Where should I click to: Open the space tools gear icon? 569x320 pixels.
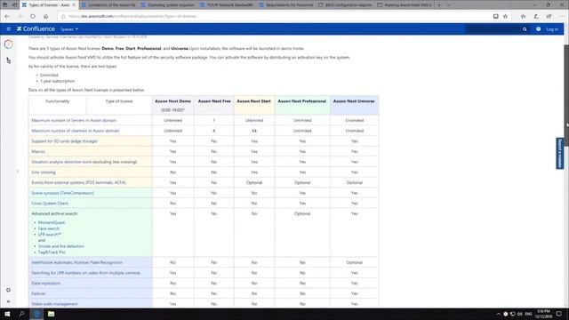click(8, 290)
